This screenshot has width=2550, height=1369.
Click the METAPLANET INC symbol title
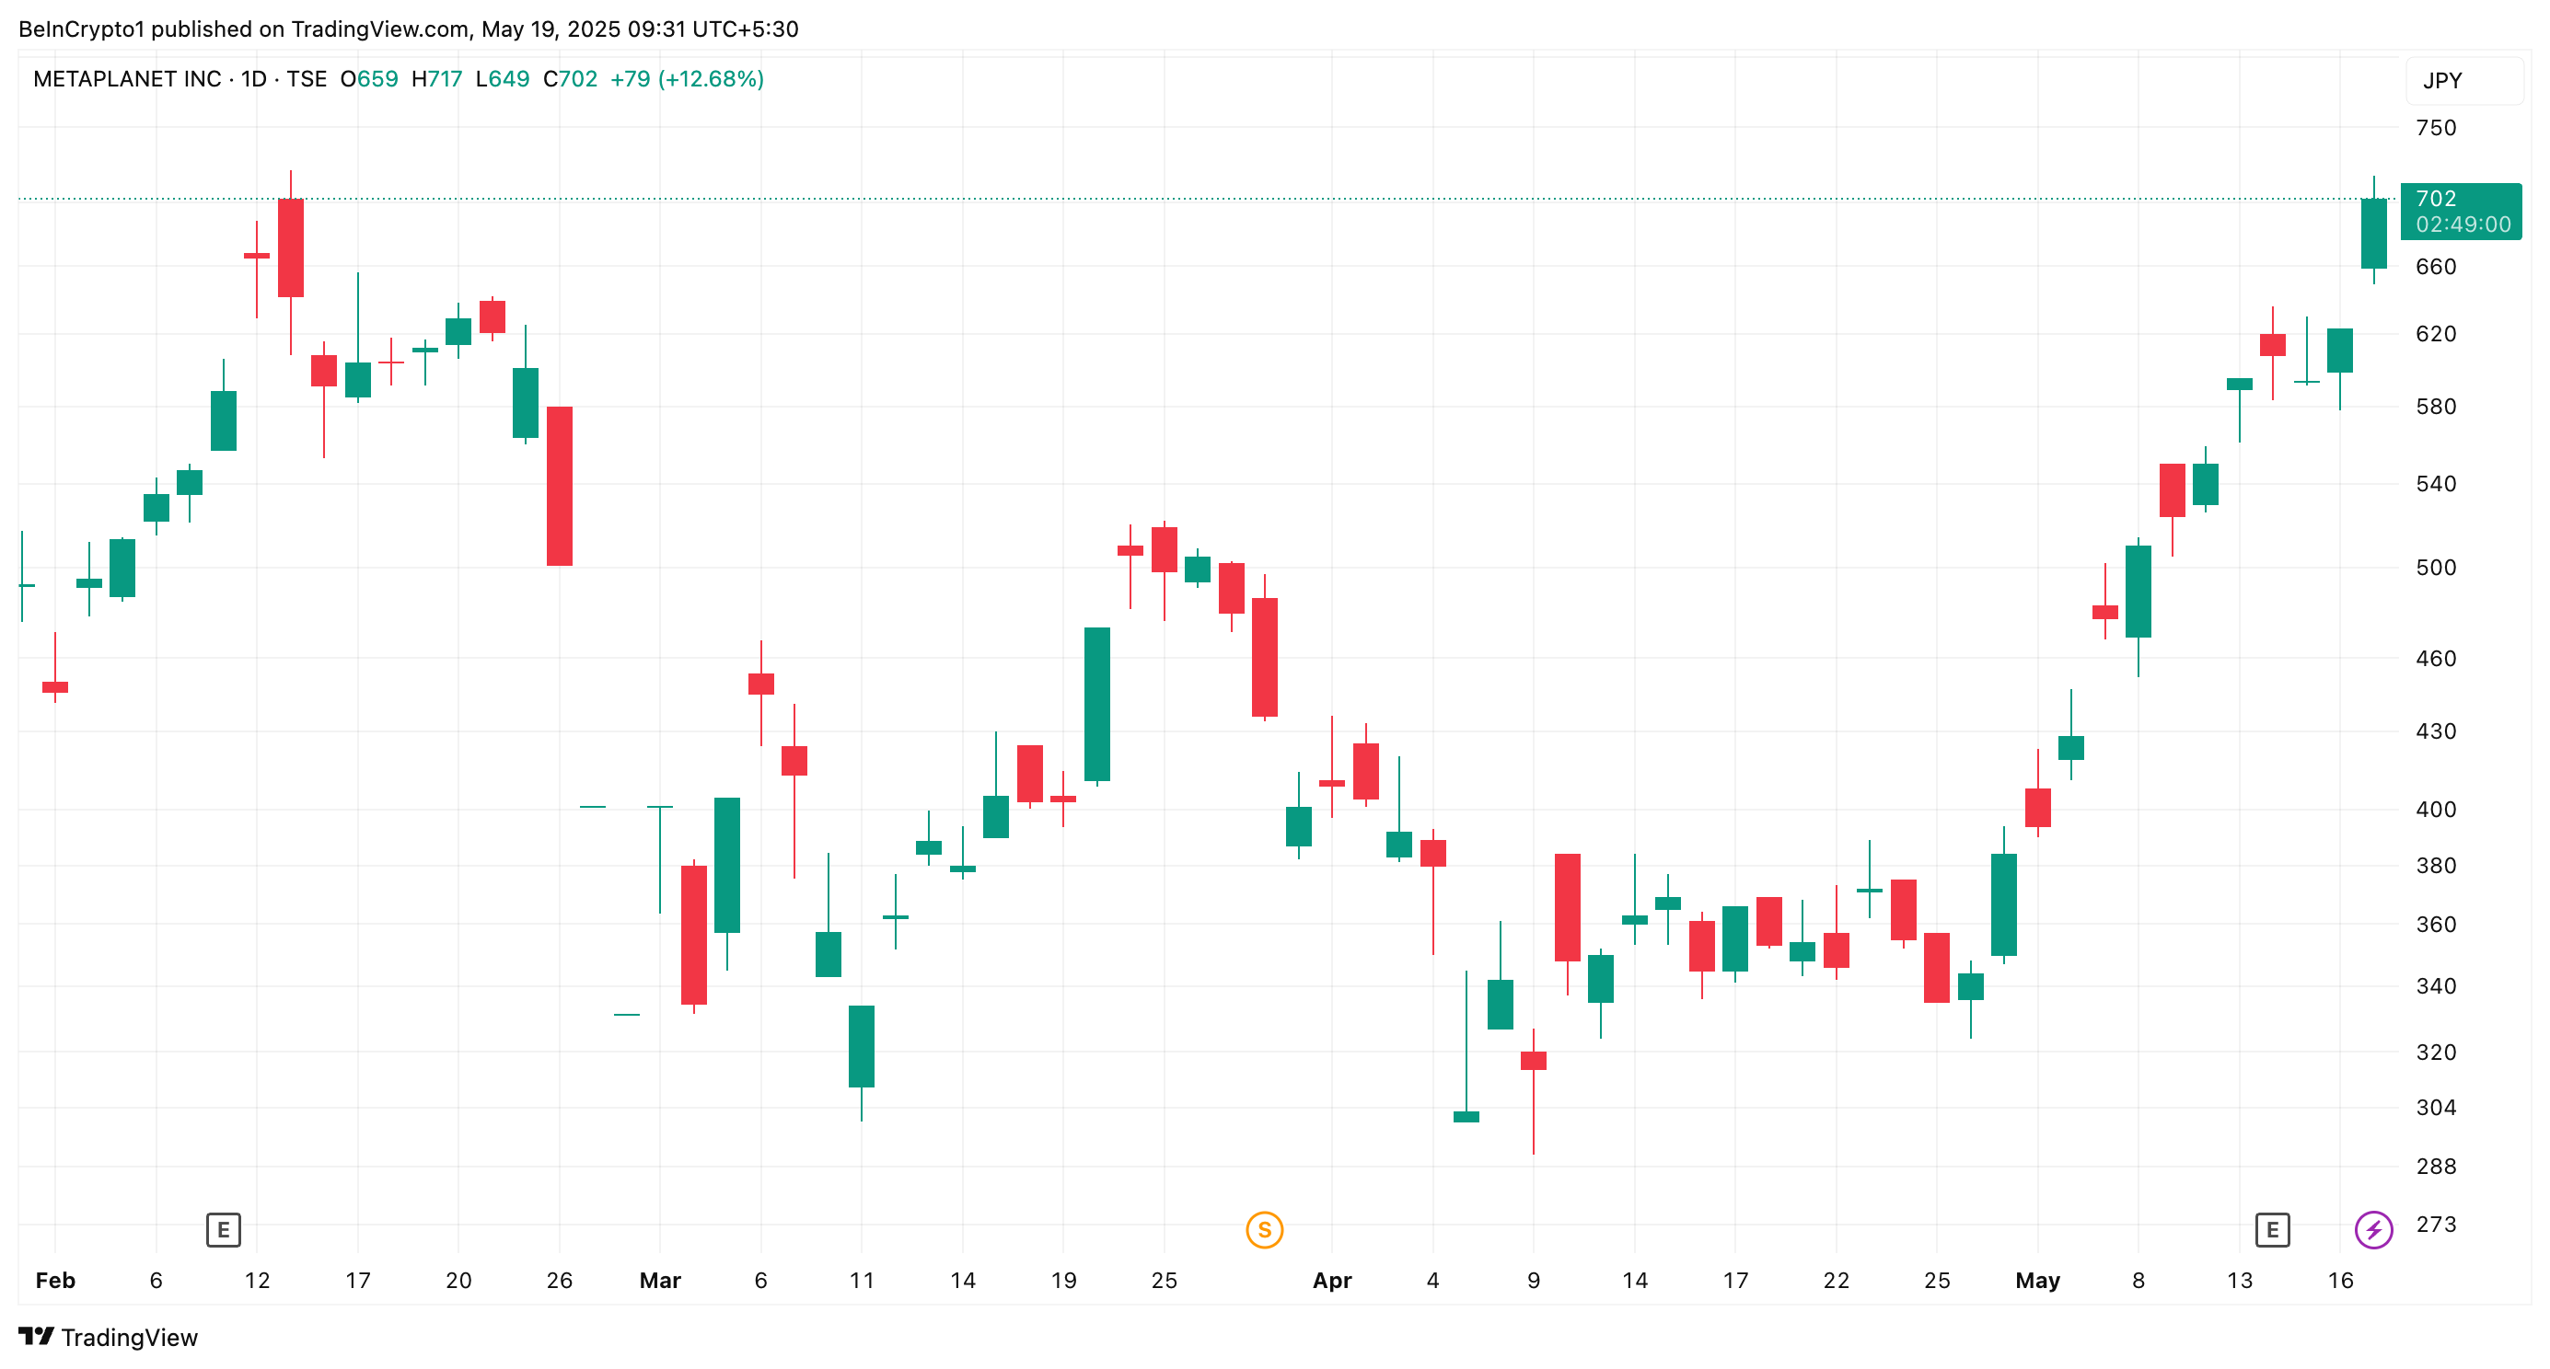point(127,79)
